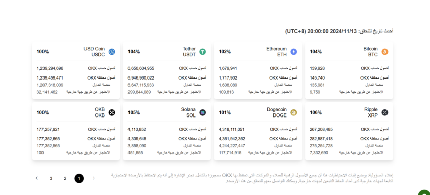Click the blue Ethereum coin icon
Viewport: 430px width, 195px height.
tap(294, 52)
